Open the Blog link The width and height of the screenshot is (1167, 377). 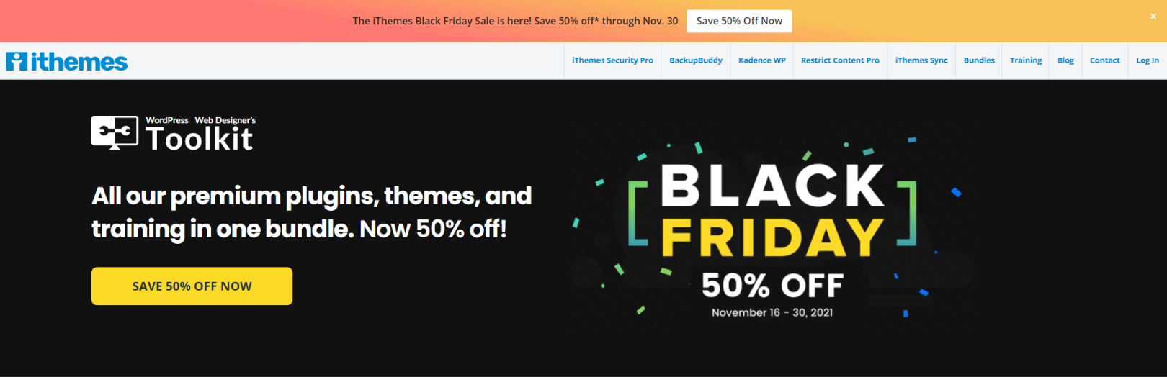pos(1065,60)
